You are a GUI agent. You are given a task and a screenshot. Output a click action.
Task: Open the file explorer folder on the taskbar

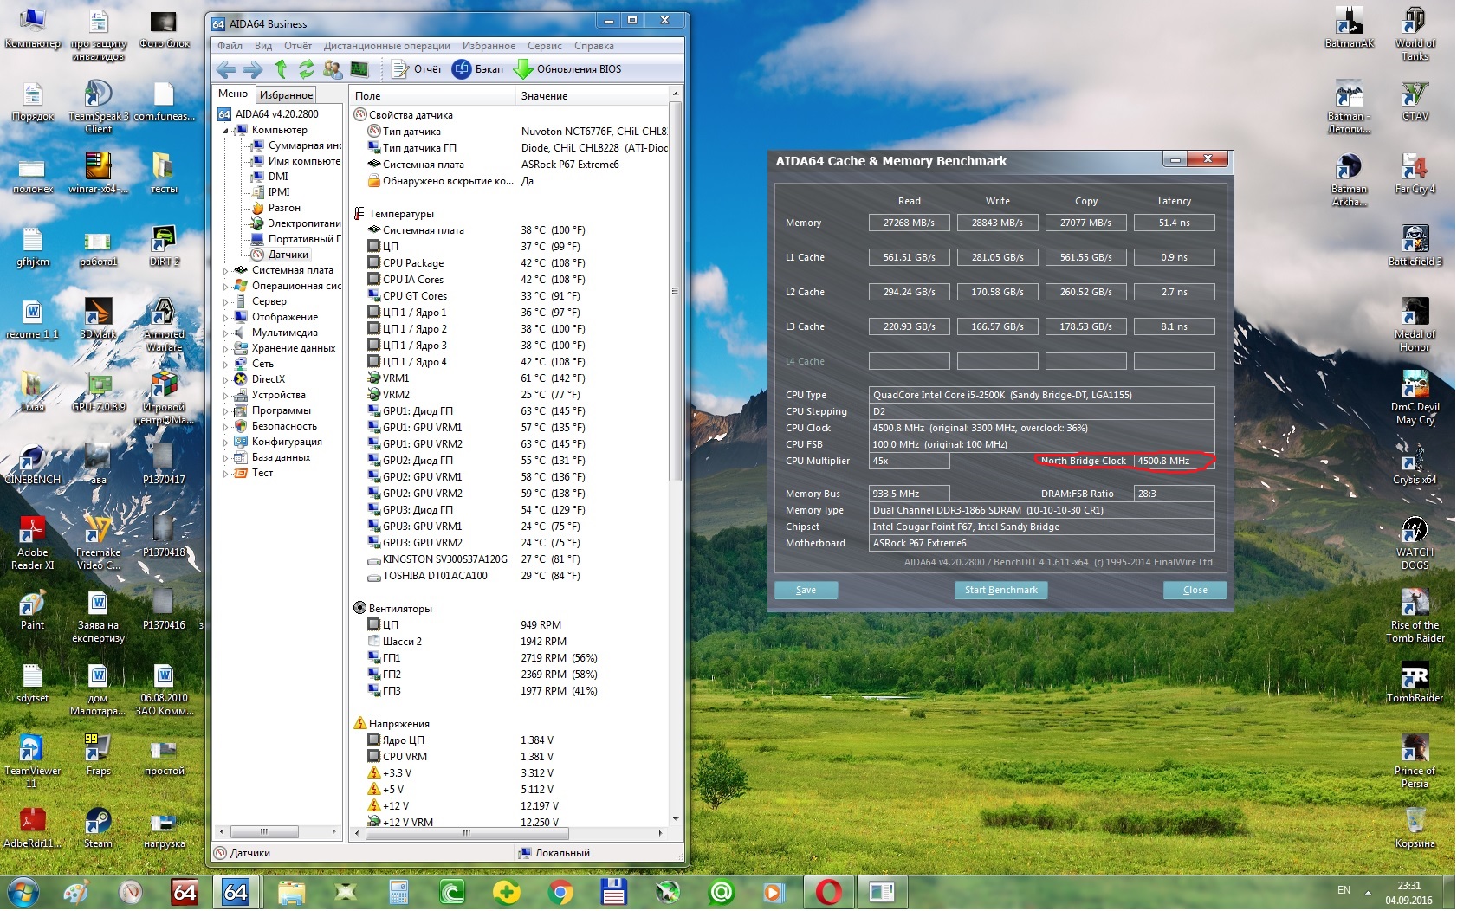291,892
